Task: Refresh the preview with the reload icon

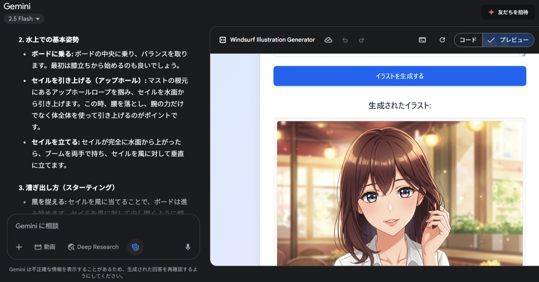Action: tap(442, 40)
